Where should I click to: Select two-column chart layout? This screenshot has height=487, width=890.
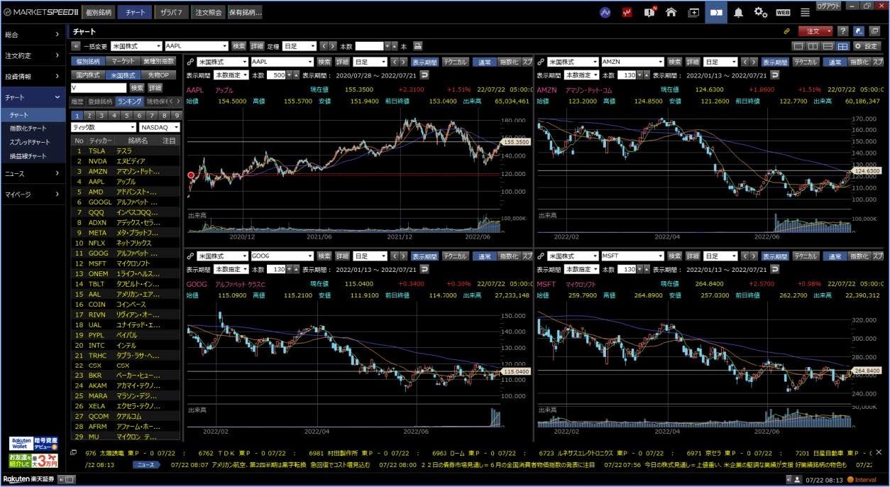tap(813, 46)
